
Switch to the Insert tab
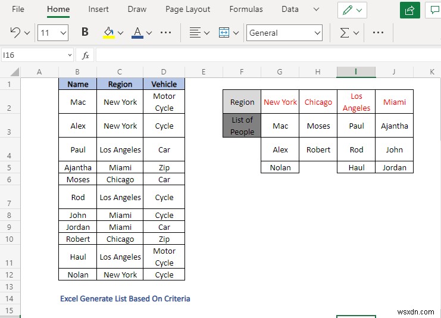click(98, 10)
